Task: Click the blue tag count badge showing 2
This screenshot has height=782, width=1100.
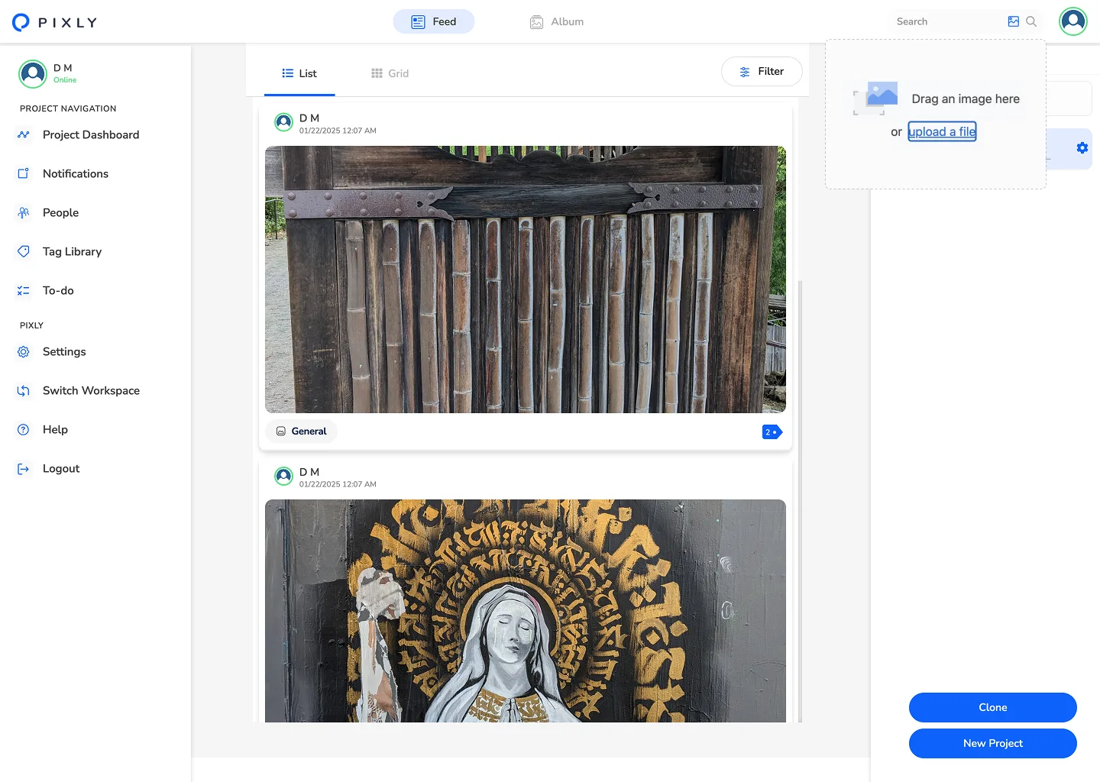Action: 772,432
